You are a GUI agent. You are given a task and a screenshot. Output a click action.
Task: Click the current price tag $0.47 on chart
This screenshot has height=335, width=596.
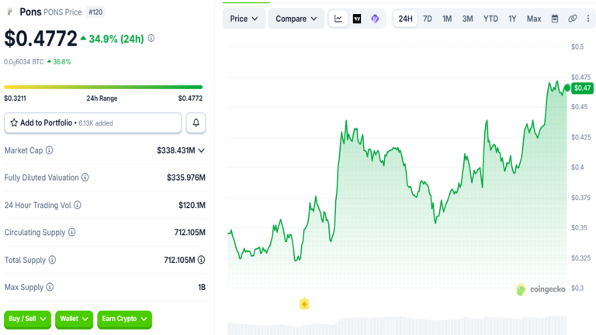(x=582, y=88)
